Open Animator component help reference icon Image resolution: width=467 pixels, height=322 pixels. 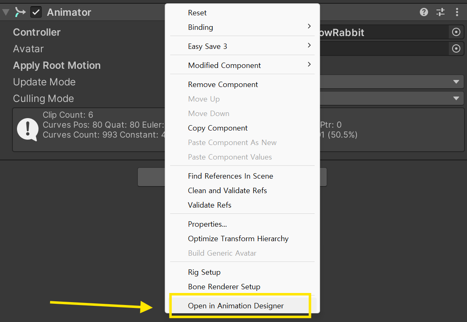coord(424,12)
